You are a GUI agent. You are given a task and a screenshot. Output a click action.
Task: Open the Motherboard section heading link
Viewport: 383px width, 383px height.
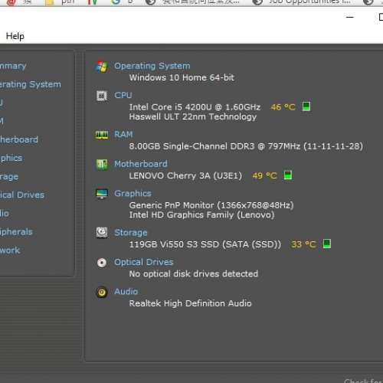(x=141, y=164)
